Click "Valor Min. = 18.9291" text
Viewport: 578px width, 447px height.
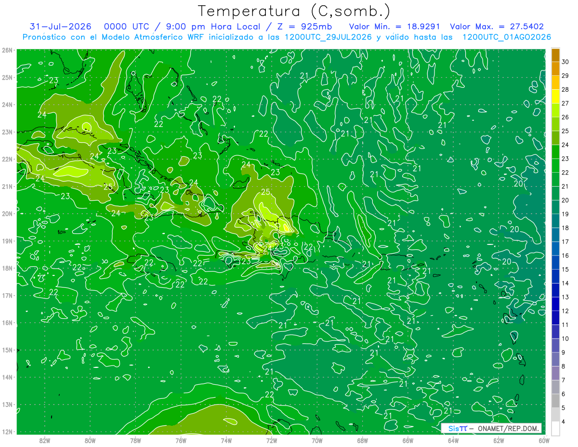pyautogui.click(x=395, y=27)
